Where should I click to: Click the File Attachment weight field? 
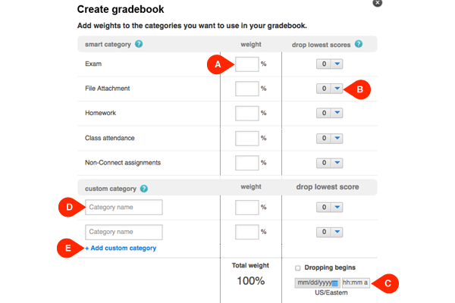pyautogui.click(x=247, y=89)
